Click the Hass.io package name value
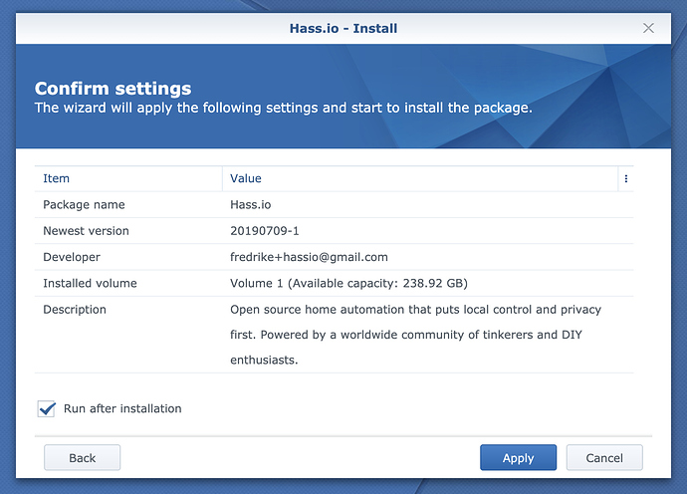 click(x=251, y=205)
